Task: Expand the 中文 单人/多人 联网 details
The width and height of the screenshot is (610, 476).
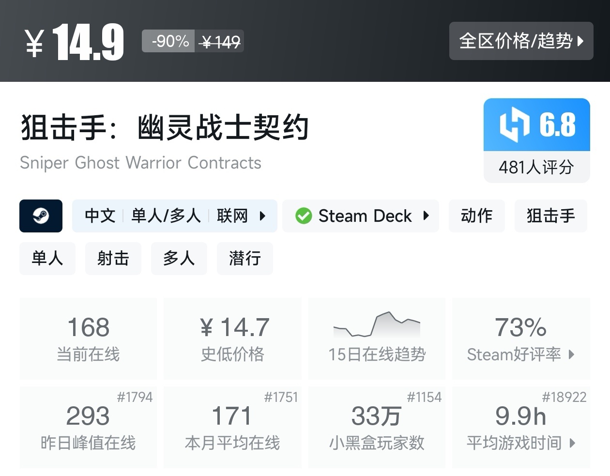Action: point(175,216)
